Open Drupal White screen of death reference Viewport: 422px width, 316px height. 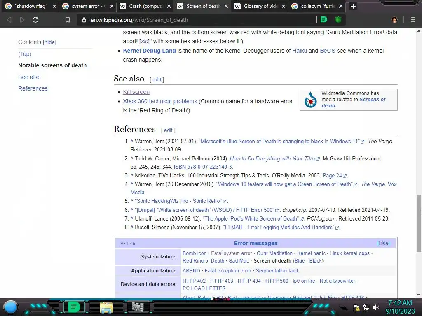pos(204,210)
